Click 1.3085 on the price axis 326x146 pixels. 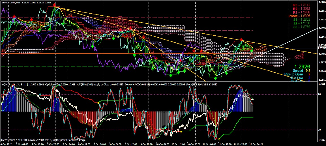pos(322,3)
